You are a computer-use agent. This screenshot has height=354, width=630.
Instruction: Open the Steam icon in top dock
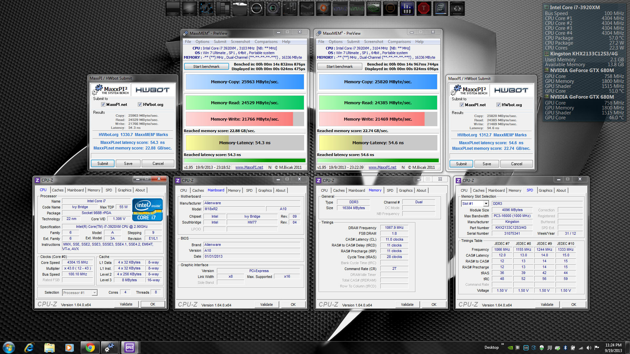306,9
